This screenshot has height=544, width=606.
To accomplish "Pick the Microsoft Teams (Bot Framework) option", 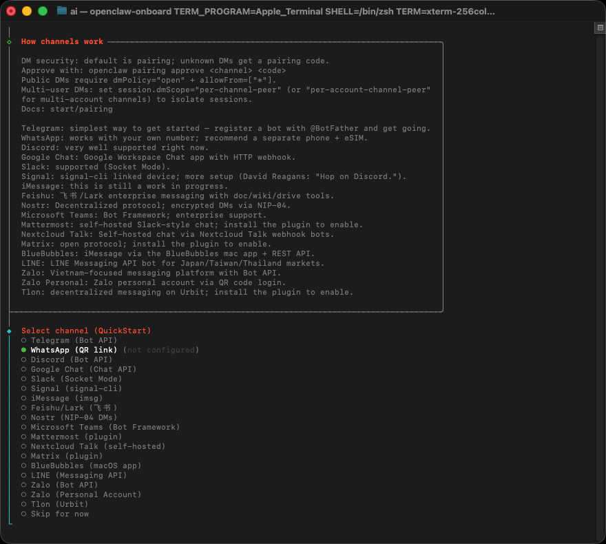I will (x=105, y=427).
